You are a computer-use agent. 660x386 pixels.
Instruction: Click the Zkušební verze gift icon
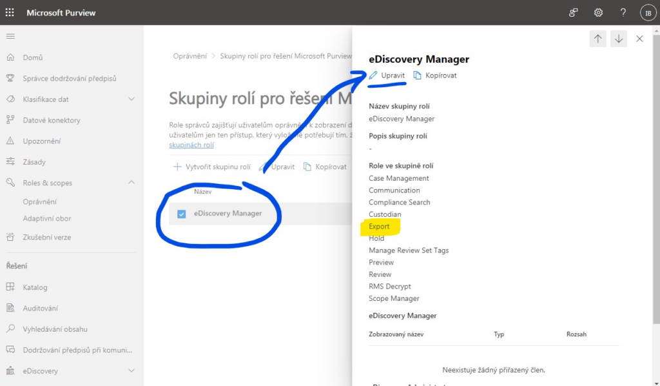coord(10,237)
